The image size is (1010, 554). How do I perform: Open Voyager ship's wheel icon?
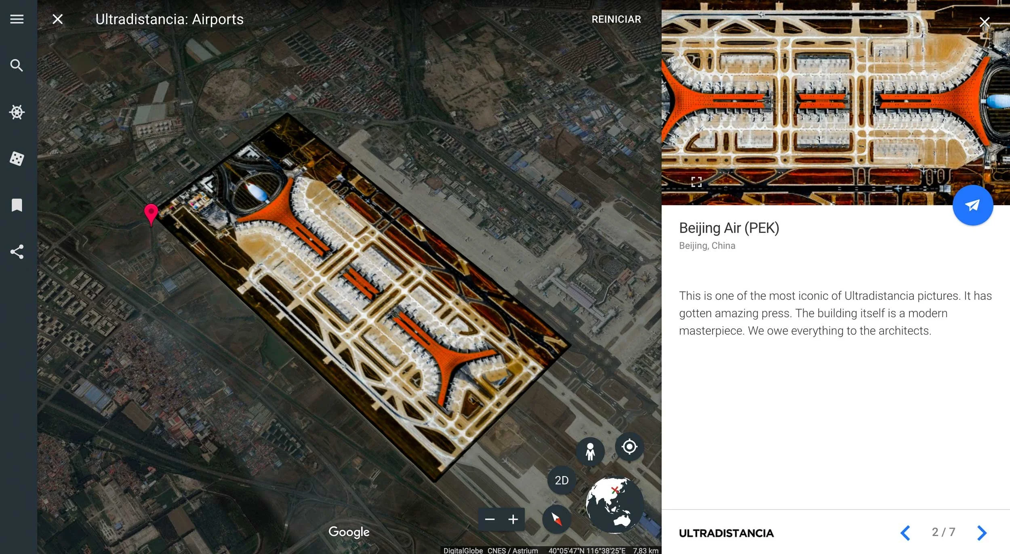[17, 112]
